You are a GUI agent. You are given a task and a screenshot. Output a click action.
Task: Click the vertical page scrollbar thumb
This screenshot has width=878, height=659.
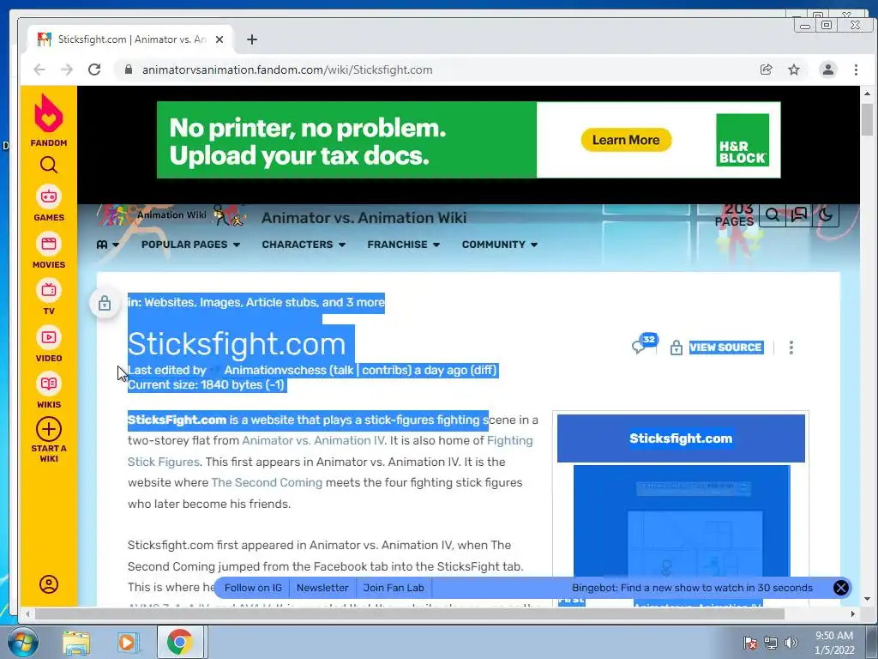click(868, 120)
